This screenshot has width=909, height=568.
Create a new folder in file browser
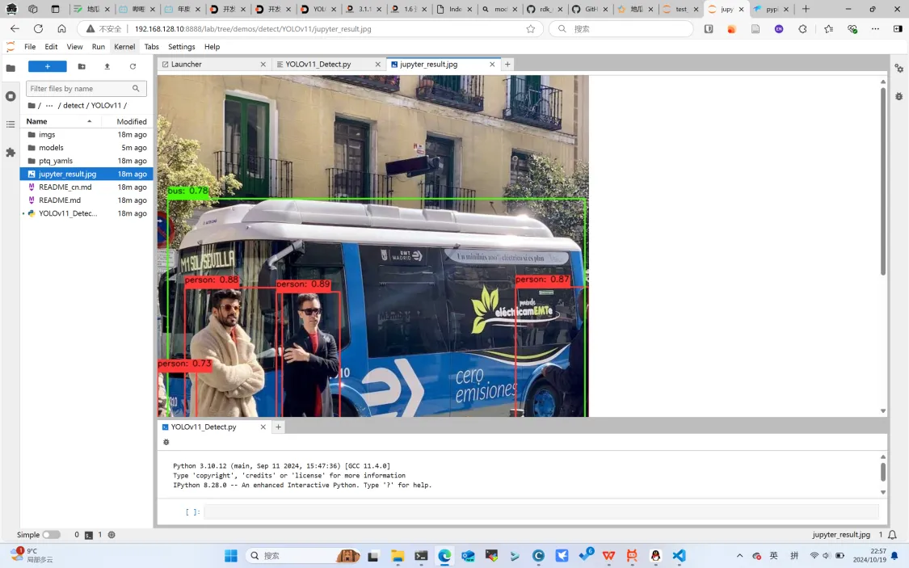click(82, 66)
